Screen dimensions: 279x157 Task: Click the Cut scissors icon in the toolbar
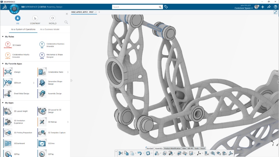(121, 153)
